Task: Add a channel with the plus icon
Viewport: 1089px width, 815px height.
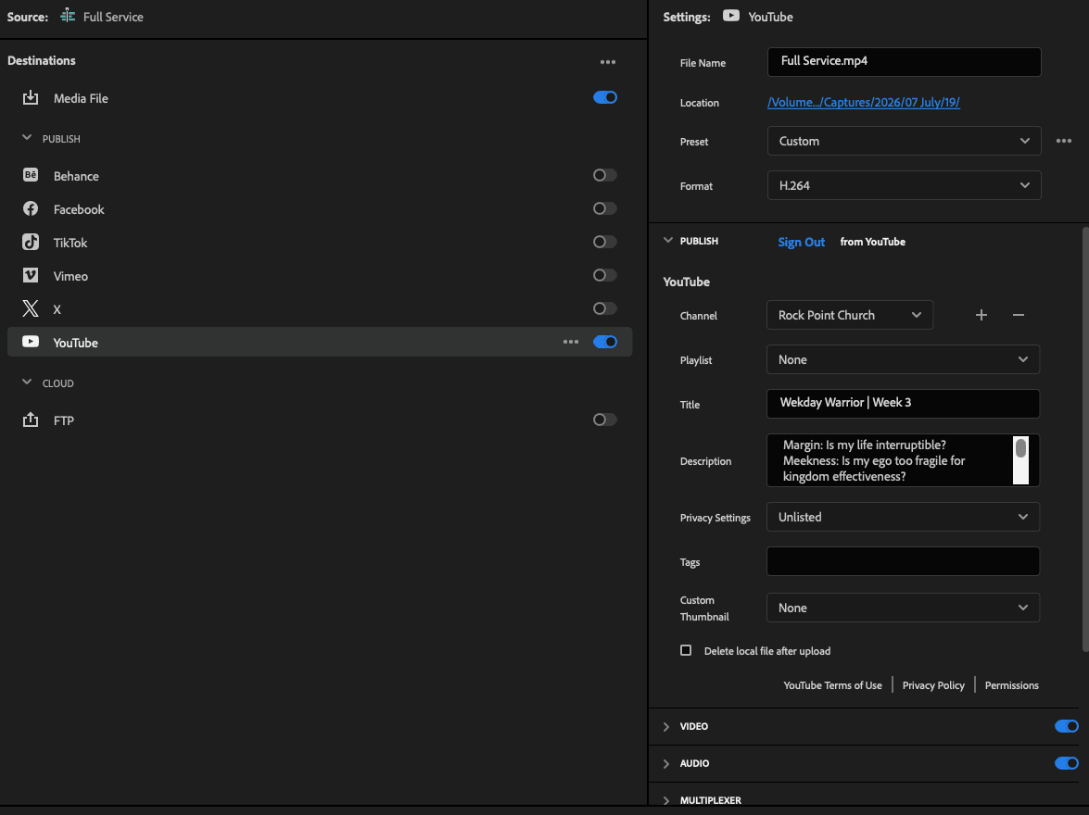Action: point(981,315)
